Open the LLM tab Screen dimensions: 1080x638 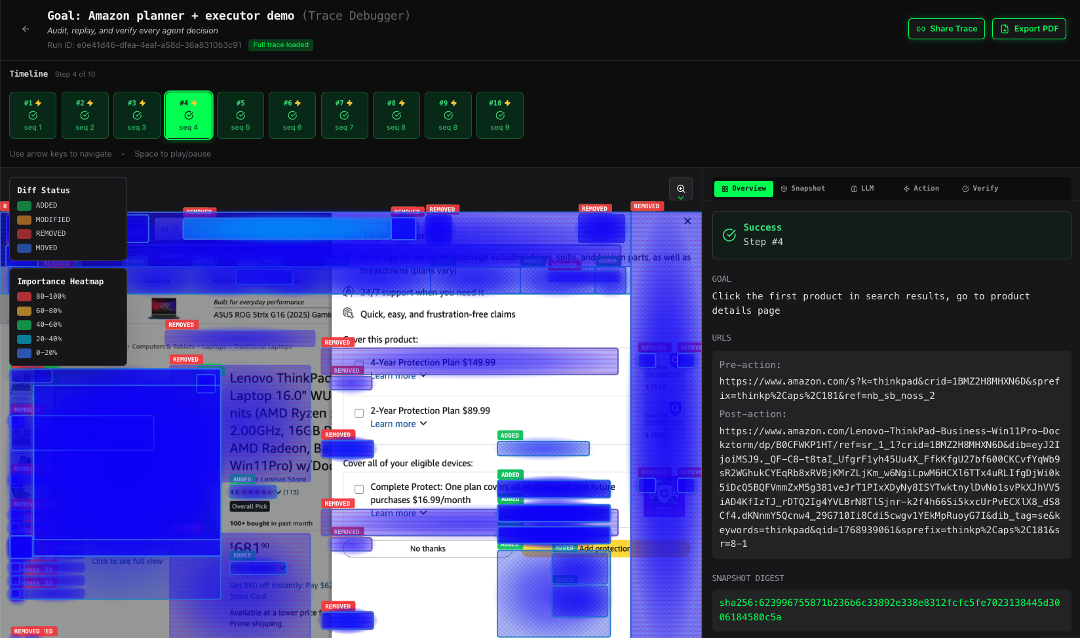point(862,189)
